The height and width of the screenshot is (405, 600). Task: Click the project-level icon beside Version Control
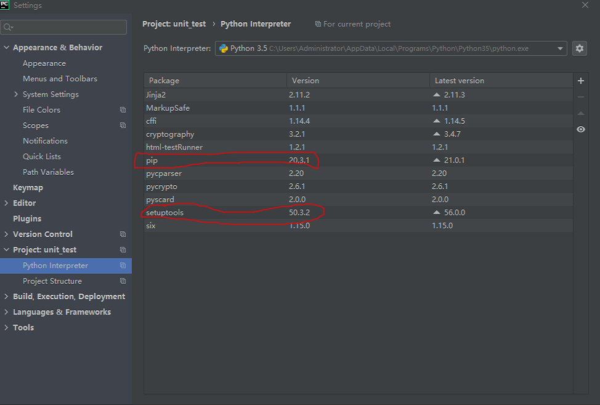pos(123,234)
